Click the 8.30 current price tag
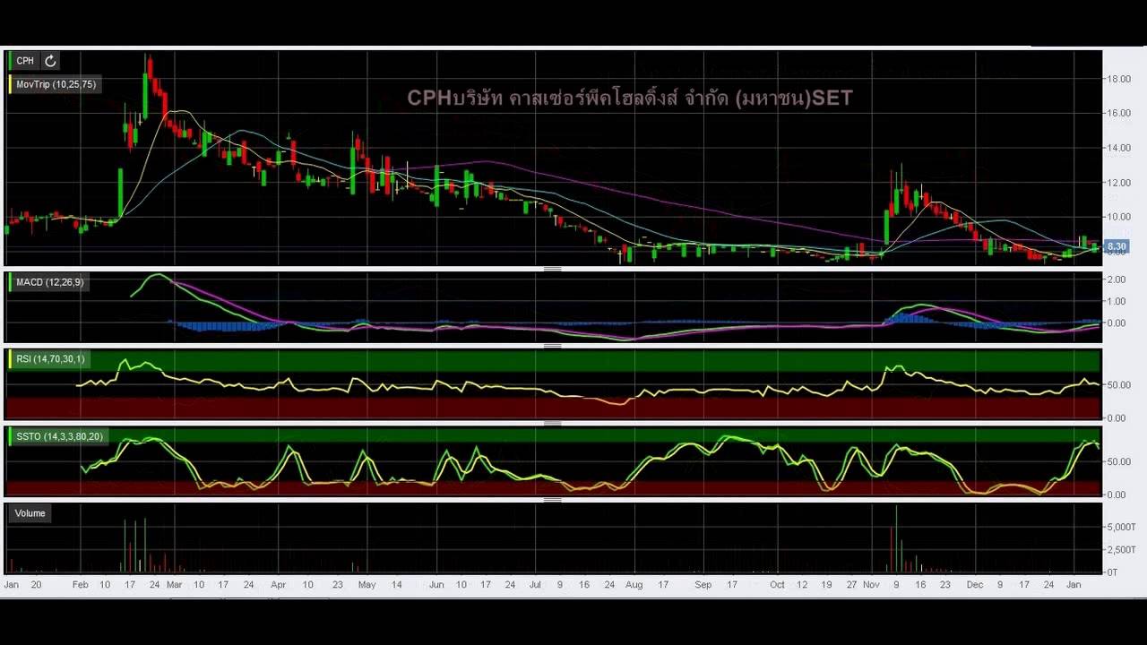The image size is (1147, 645). click(x=1117, y=246)
